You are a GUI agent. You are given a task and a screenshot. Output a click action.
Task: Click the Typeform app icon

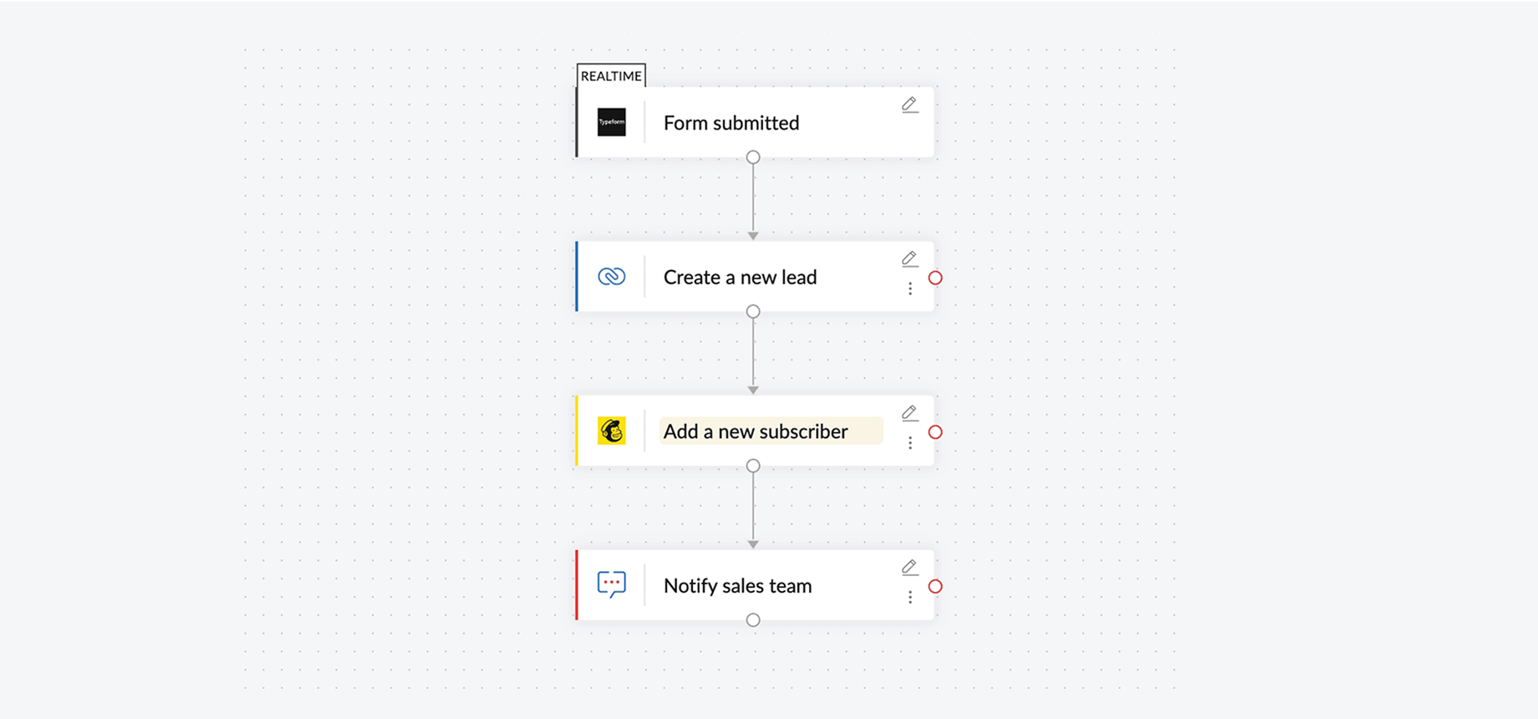(611, 122)
